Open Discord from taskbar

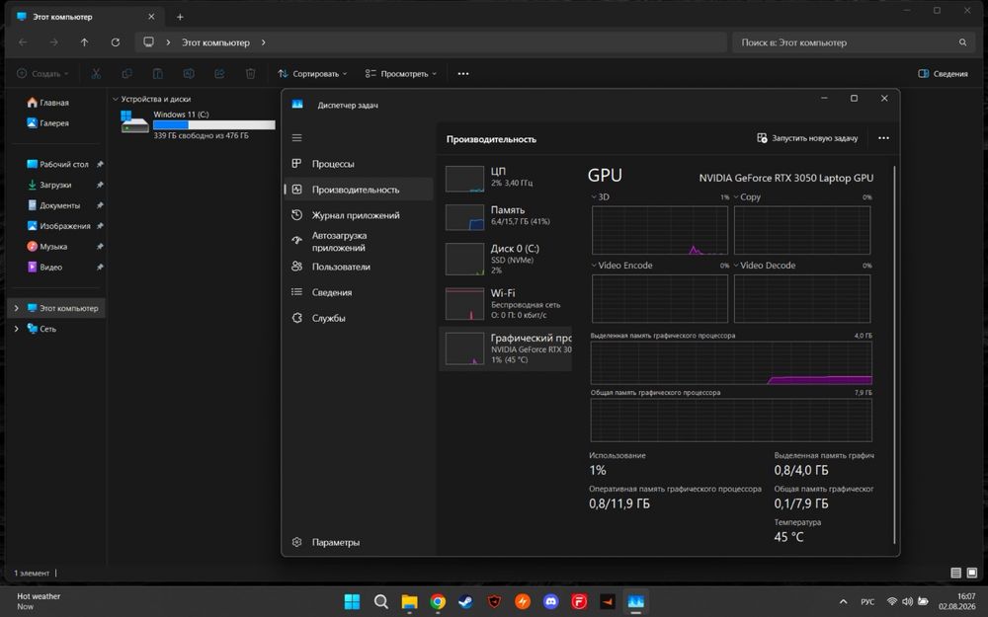550,602
